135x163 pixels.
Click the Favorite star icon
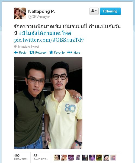pos(51,52)
